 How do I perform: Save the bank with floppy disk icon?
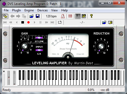(x=38, y=16)
